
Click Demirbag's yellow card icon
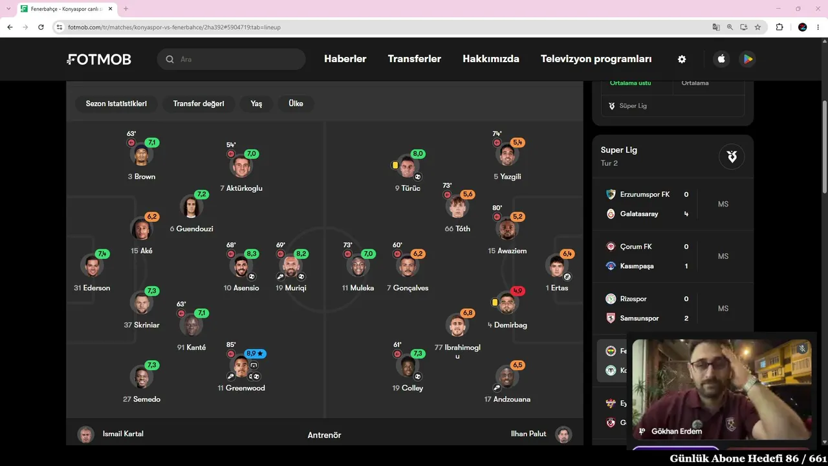pyautogui.click(x=495, y=302)
